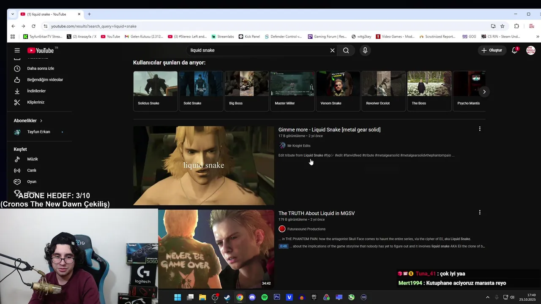Select the Solidus Snake suggestion card
The width and height of the screenshot is (541, 304).
tap(156, 91)
